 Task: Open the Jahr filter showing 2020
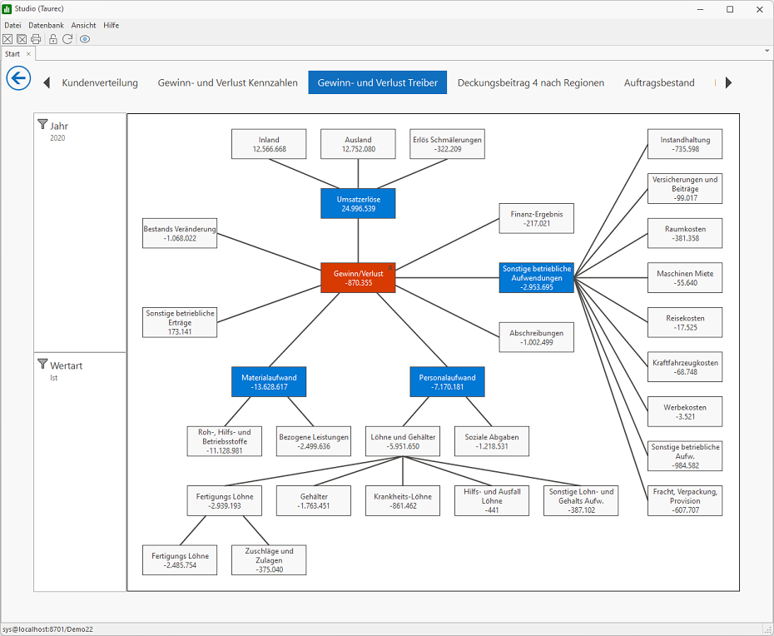pos(80,232)
